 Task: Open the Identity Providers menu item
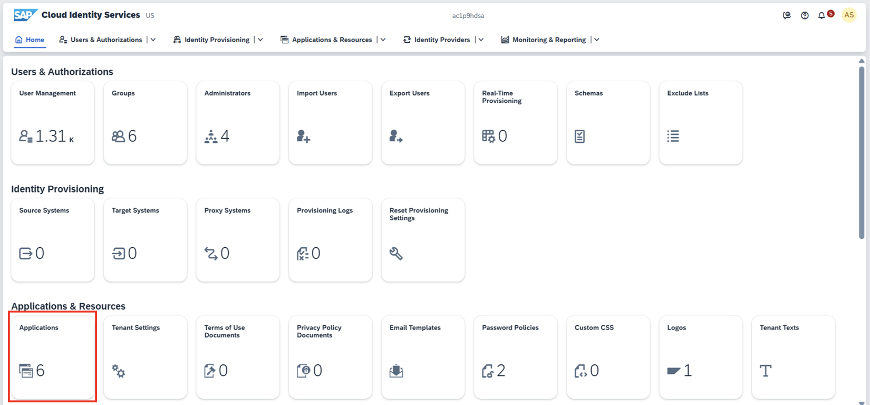tap(442, 40)
